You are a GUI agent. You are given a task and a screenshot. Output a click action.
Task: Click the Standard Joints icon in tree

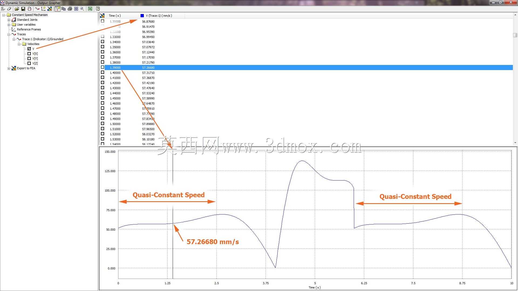[x=14, y=20]
